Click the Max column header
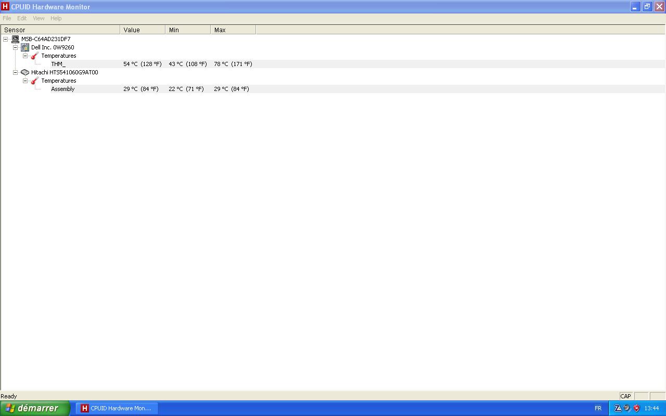The height and width of the screenshot is (416, 666). click(233, 30)
